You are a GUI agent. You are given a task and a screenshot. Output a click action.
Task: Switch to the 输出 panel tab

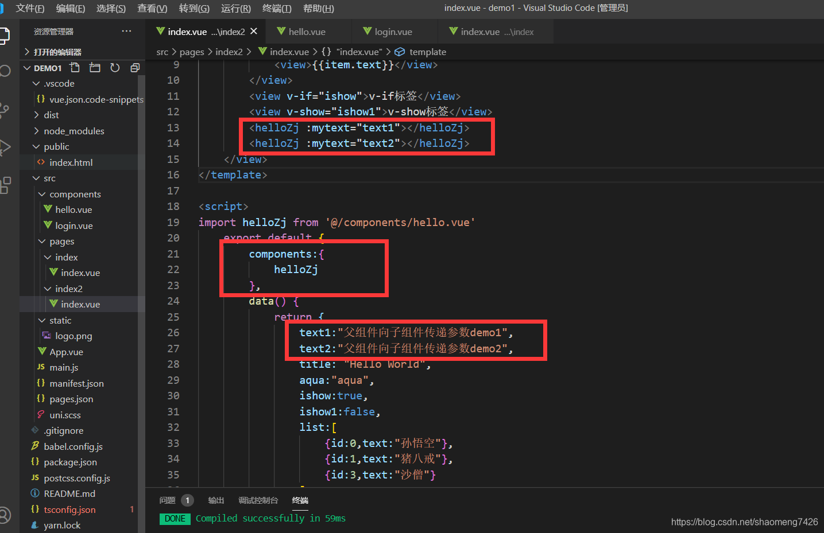(216, 500)
